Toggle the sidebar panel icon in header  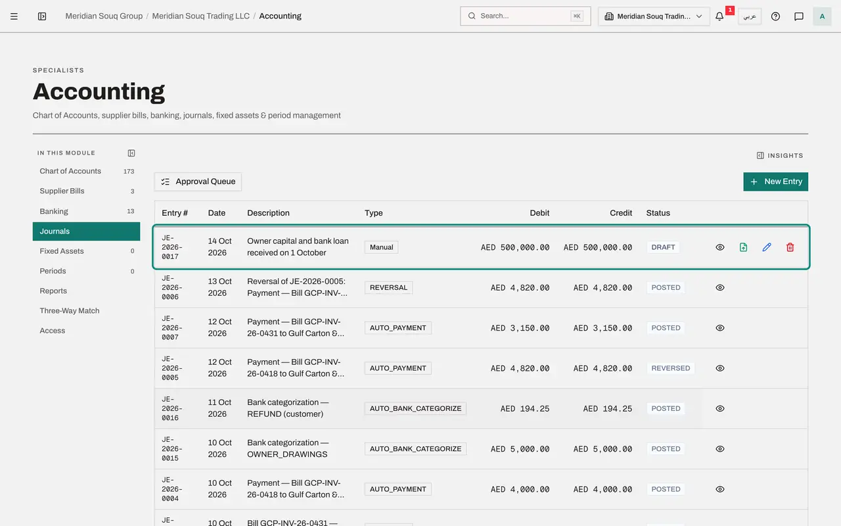(42, 16)
